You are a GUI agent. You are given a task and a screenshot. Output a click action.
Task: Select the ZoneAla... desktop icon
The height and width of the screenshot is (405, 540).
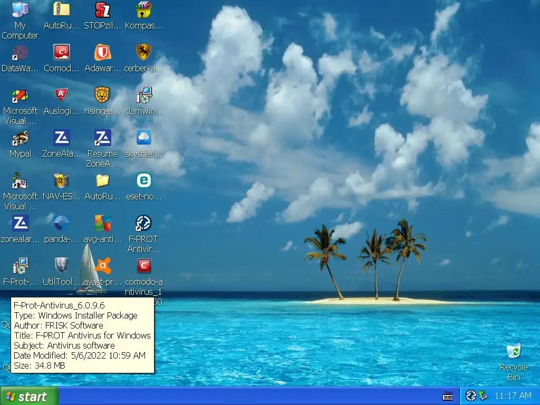62,138
